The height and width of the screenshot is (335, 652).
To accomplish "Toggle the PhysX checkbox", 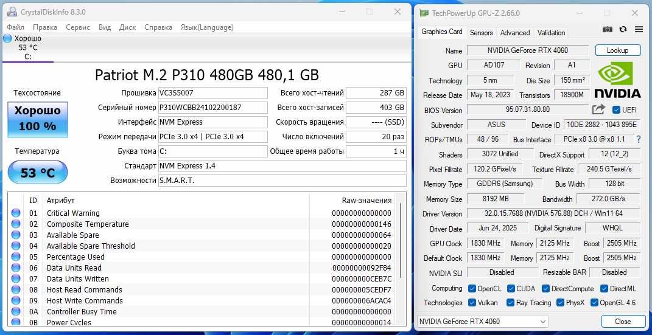I will coord(559,303).
